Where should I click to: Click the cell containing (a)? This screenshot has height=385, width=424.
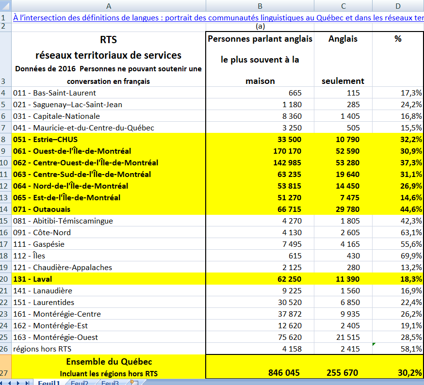click(260, 26)
